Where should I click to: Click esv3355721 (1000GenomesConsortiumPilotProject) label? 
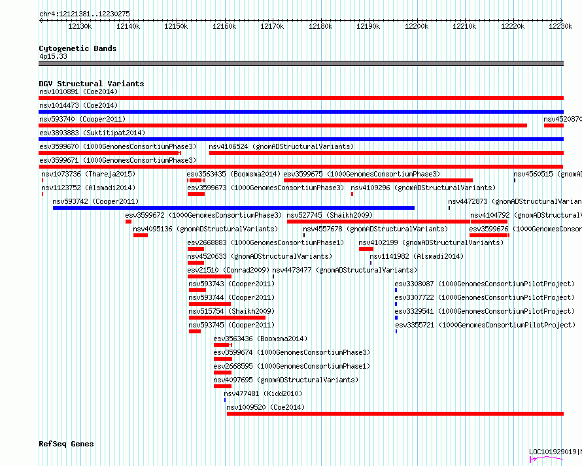click(x=485, y=325)
